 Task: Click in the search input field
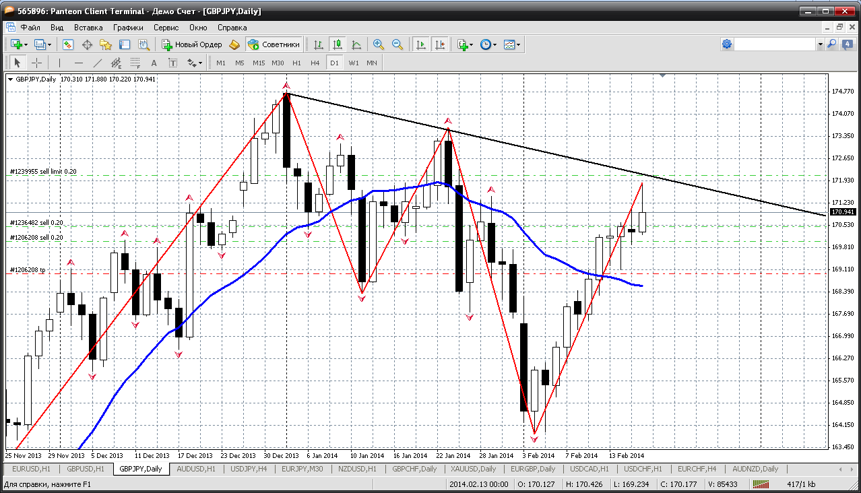(775, 44)
